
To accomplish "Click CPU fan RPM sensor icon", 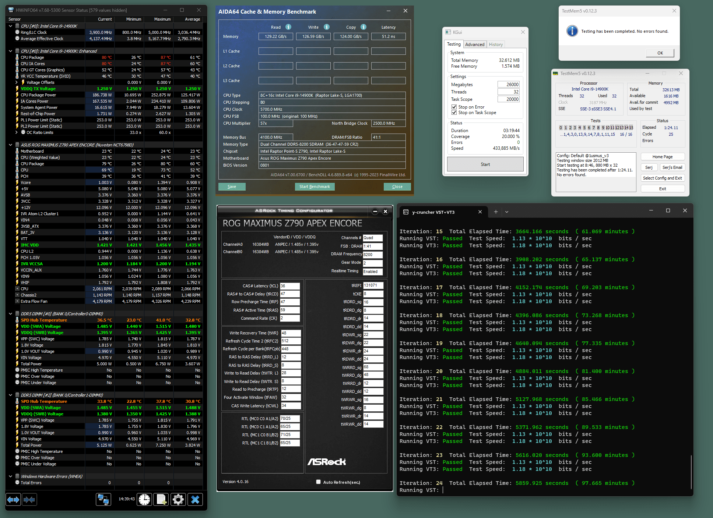I will [x=17, y=289].
